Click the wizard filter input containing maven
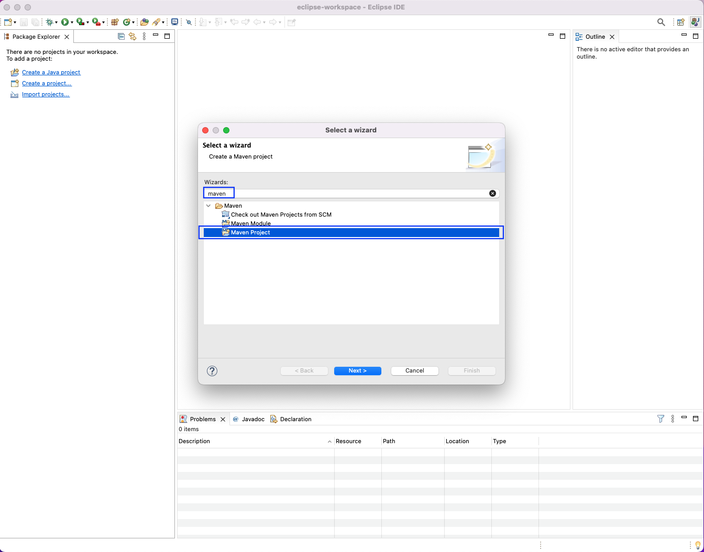704x552 pixels. (351, 193)
